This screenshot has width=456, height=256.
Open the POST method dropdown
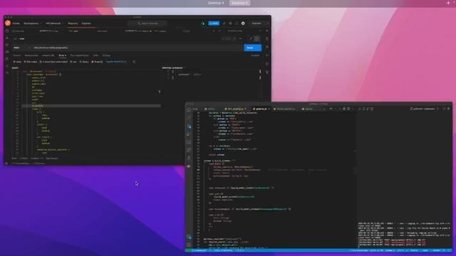[21, 48]
